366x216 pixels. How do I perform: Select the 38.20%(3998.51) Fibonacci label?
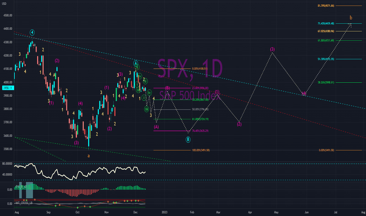click(x=326, y=82)
